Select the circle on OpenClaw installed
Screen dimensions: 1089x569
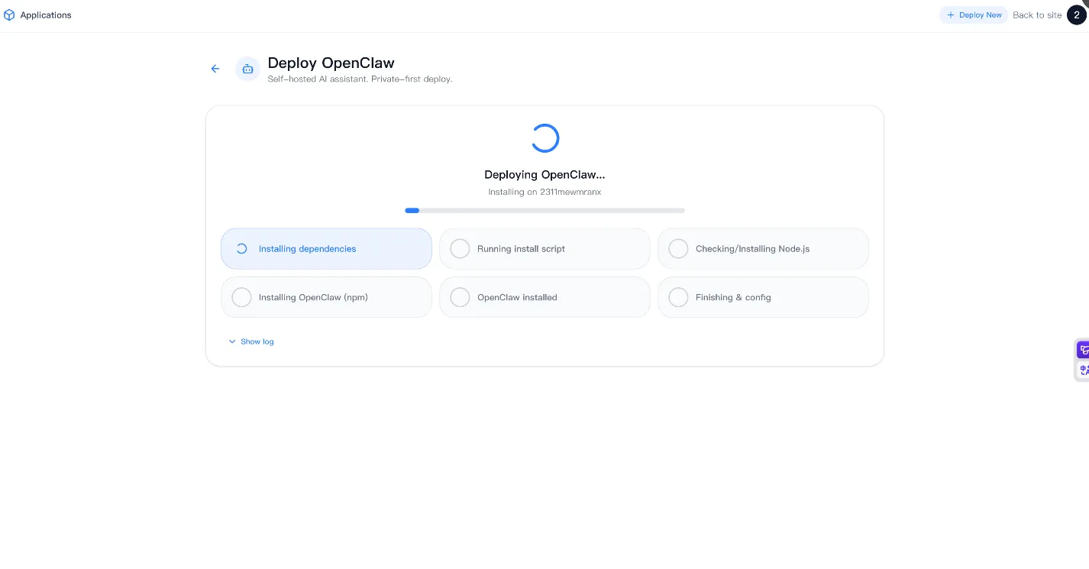click(460, 297)
